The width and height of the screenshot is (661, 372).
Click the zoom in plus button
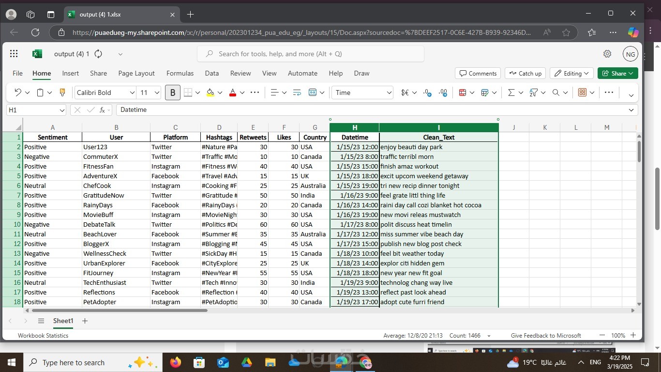[x=633, y=335]
